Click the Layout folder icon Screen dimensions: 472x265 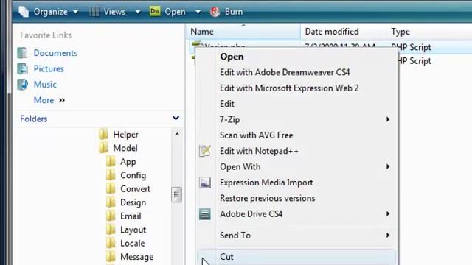coord(111,230)
